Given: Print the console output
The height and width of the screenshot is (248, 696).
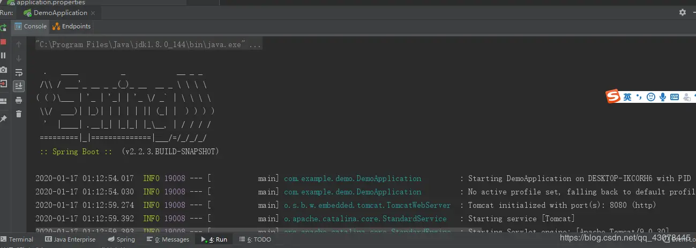Looking at the screenshot, I should [x=19, y=100].
